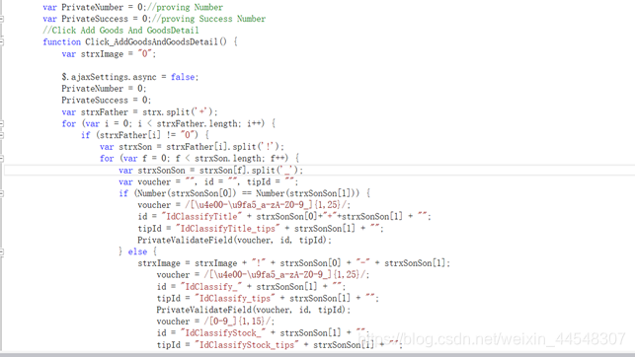Click the line strxImage = strxImage + "!"
This screenshot has width=635, height=357.
pos(293,263)
